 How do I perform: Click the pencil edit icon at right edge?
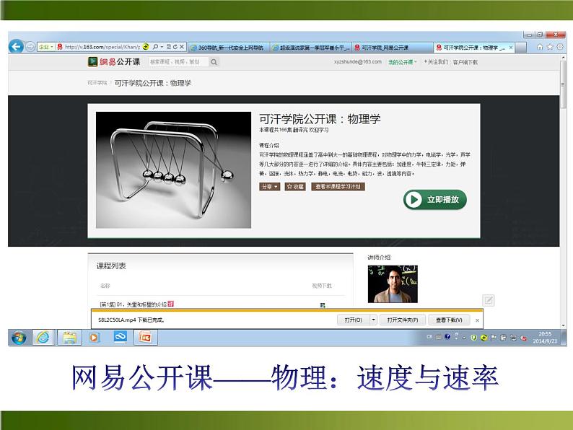click(489, 300)
